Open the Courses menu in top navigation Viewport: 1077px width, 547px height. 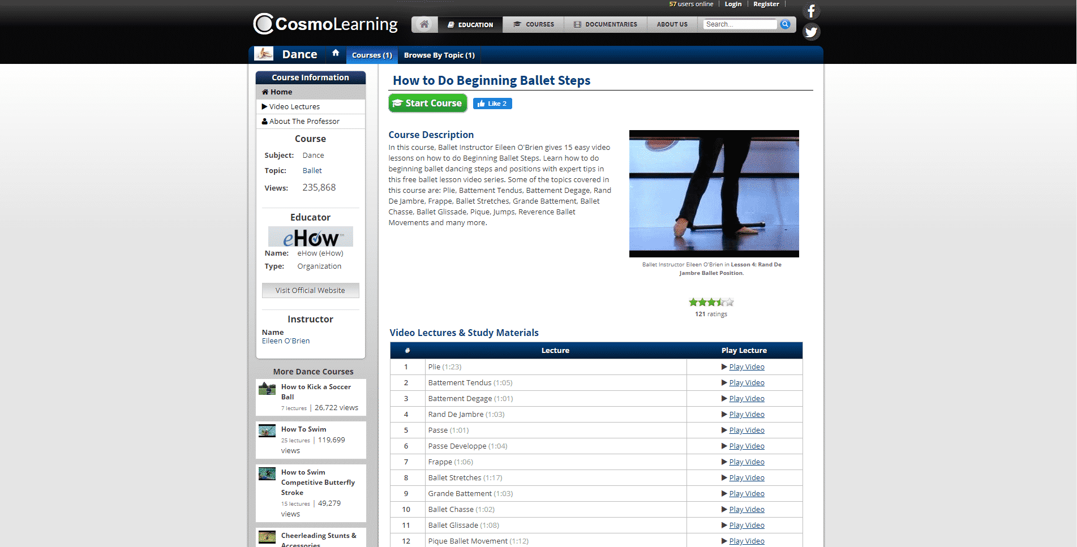pyautogui.click(x=534, y=24)
